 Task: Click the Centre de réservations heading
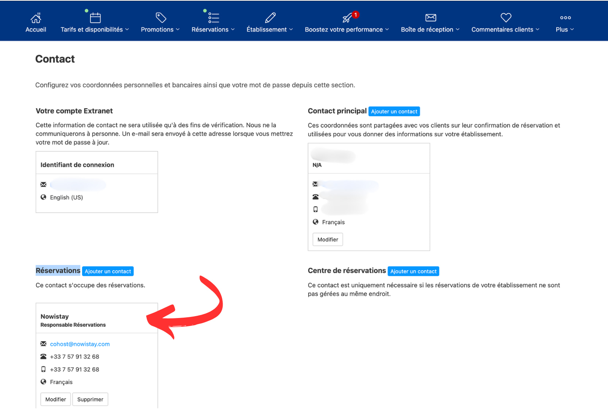(347, 271)
